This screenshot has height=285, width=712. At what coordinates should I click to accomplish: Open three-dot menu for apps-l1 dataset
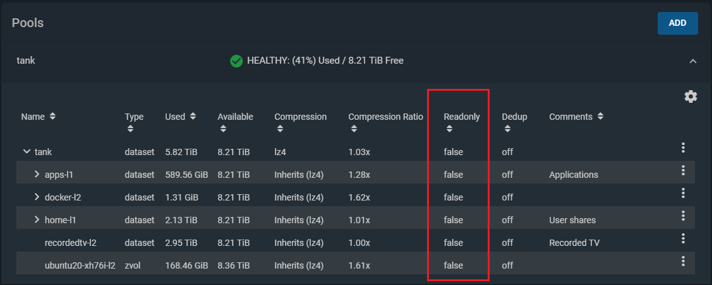683,170
